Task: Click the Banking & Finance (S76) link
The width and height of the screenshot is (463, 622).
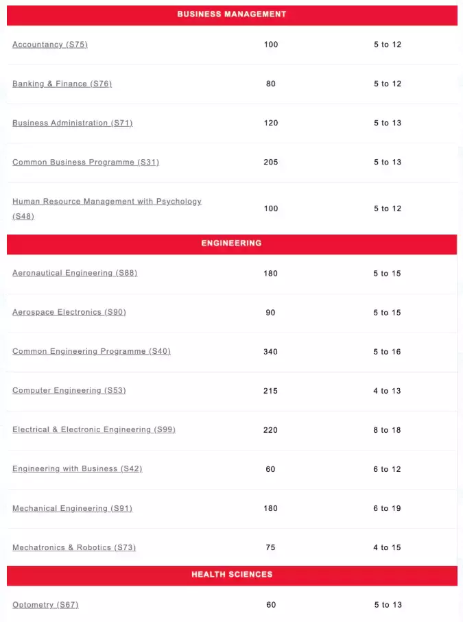Action: pos(62,84)
